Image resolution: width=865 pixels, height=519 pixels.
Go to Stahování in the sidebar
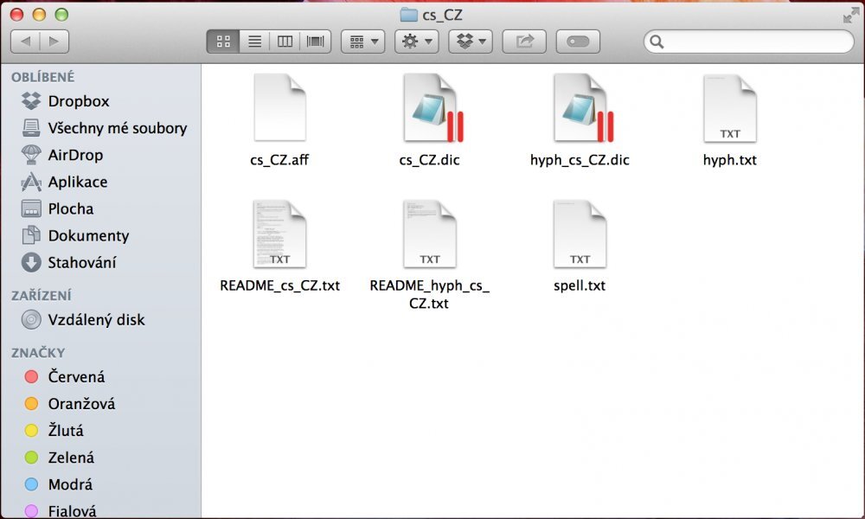[x=81, y=262]
